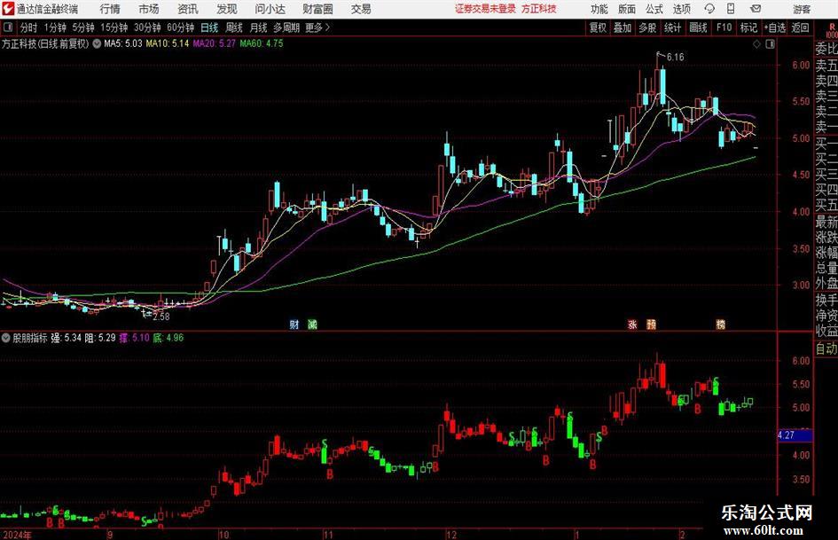Switch to the 1分钟 period tab
The height and width of the screenshot is (540, 838).
(54, 27)
